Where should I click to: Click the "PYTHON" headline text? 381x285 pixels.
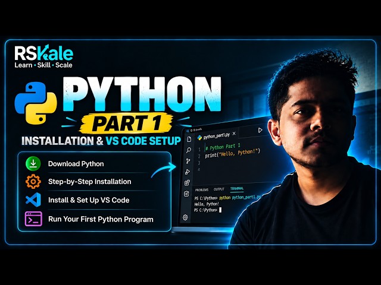tap(142, 94)
